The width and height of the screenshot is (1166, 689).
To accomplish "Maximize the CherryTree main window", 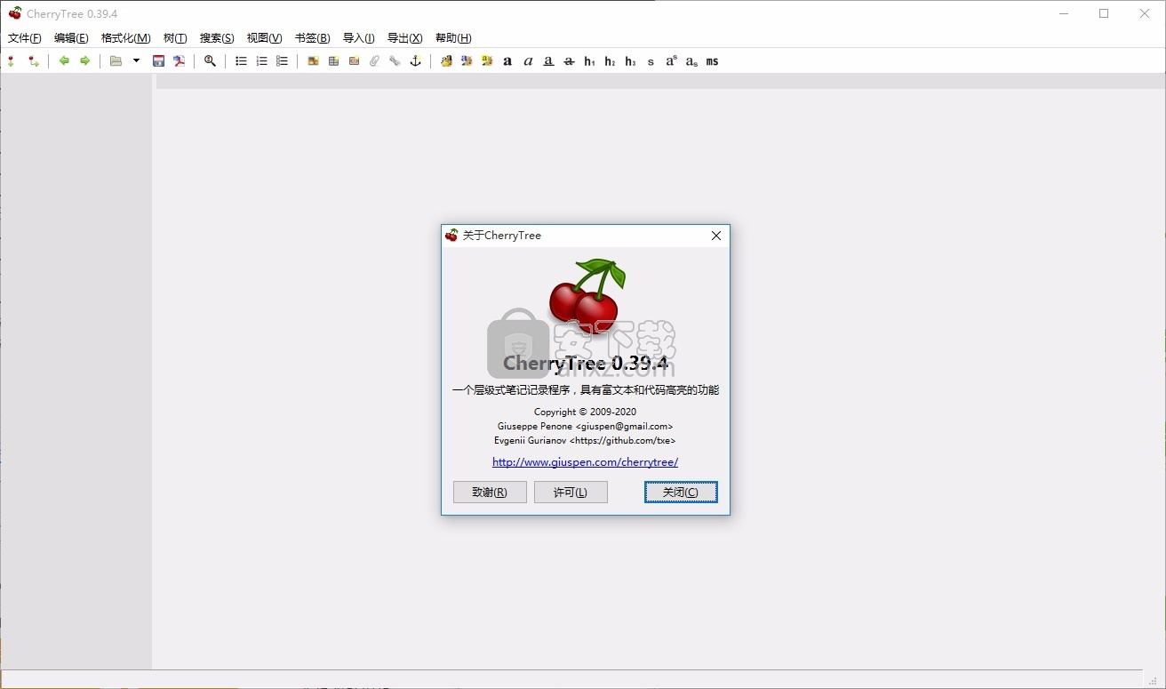I will tap(1104, 13).
